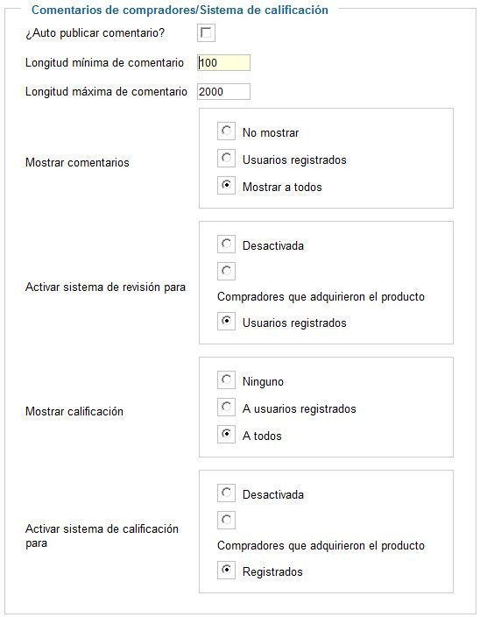This screenshot has height=617, width=480.
Task: Enable the auto publish comment checkbox
Action: tap(206, 32)
